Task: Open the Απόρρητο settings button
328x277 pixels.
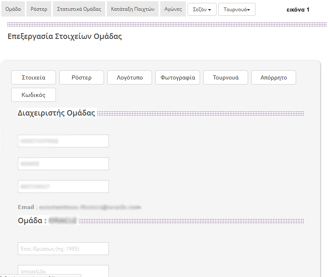Action: [273, 77]
